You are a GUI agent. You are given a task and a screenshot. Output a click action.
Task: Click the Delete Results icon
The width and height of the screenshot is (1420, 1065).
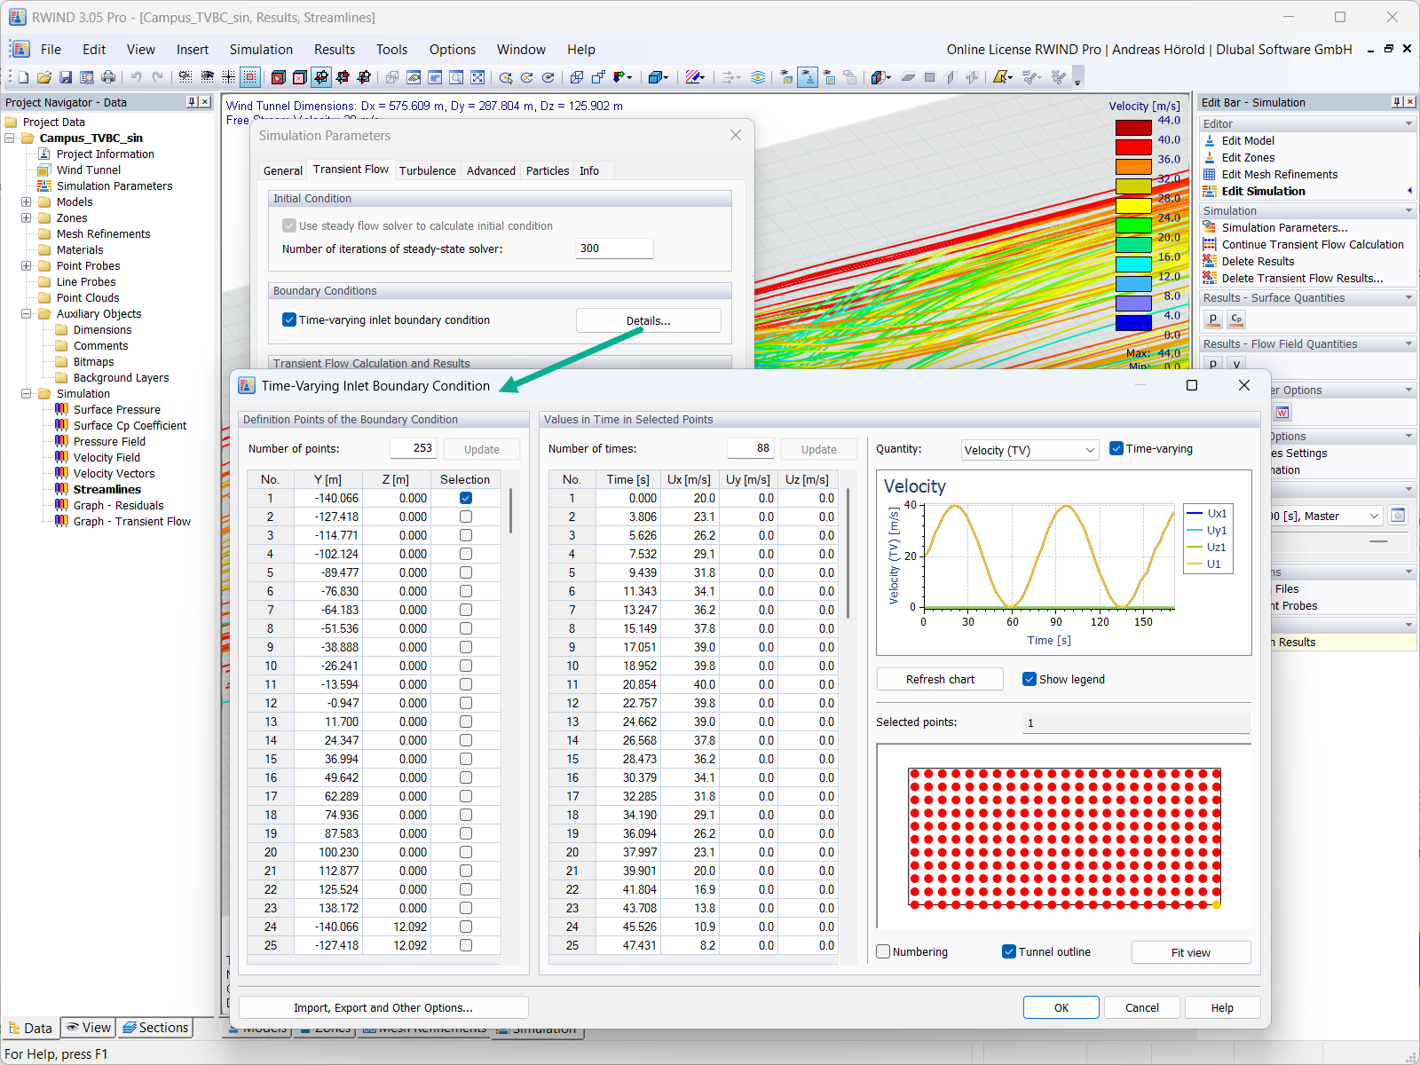click(1210, 261)
